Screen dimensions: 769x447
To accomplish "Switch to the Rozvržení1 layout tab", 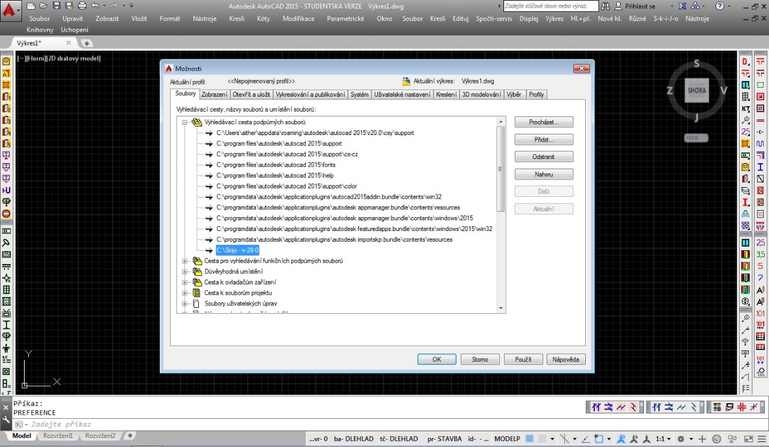I will [x=58, y=436].
